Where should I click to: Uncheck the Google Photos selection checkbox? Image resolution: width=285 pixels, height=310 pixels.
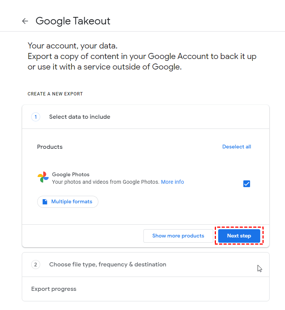(x=246, y=184)
